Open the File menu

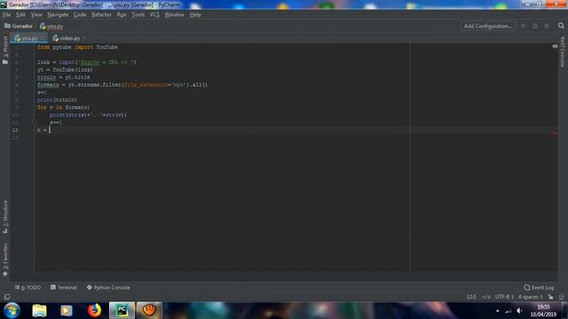[6, 15]
